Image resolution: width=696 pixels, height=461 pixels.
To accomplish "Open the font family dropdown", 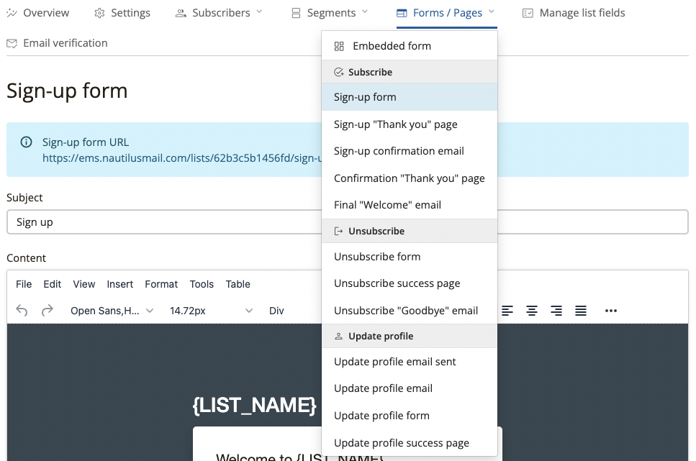I will 112,311.
